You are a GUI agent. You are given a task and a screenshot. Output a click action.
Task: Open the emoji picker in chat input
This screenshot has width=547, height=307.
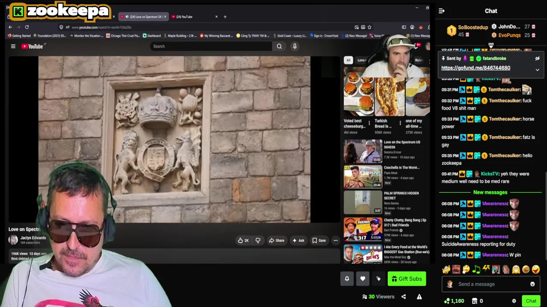(x=532, y=284)
